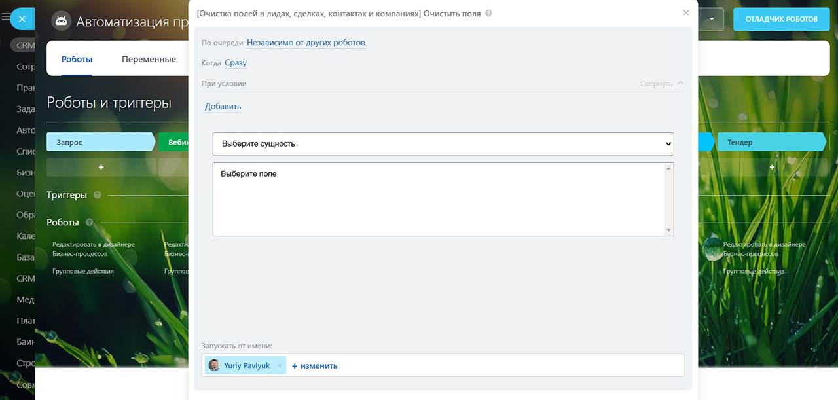
Task: Switch to Роботы tab
Action: tap(77, 59)
